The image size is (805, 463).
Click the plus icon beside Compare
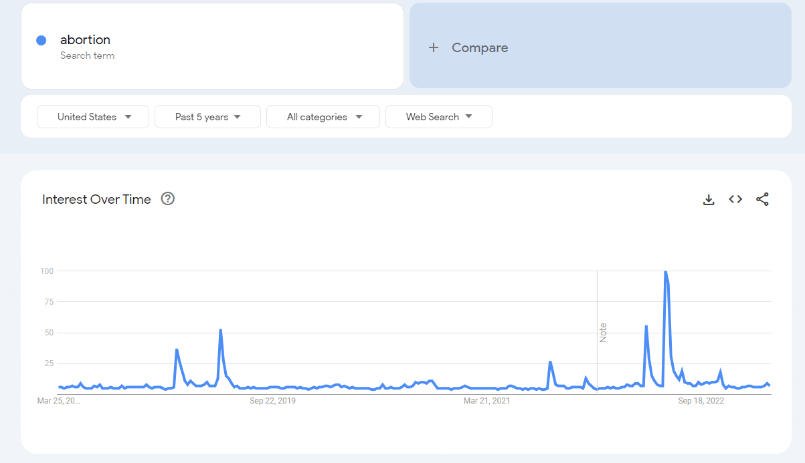pyautogui.click(x=434, y=47)
